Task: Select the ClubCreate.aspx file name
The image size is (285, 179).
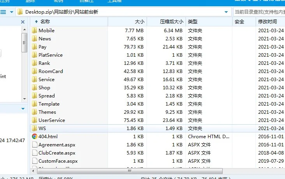Action: coord(57,153)
